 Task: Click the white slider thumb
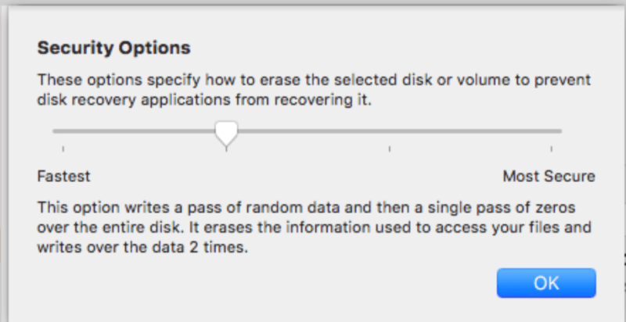point(226,134)
